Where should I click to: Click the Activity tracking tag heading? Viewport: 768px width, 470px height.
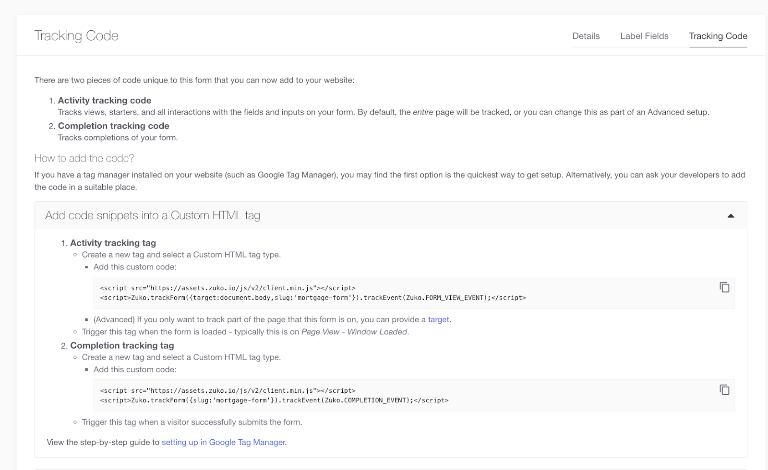113,243
